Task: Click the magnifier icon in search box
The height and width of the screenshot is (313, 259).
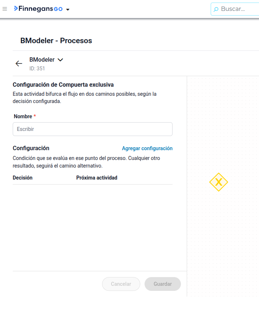Action: (216, 9)
